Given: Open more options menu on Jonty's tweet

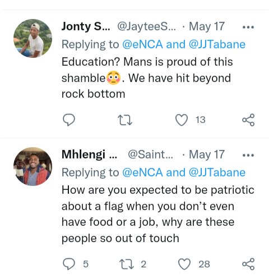Looking at the screenshot, I should pos(248,27).
